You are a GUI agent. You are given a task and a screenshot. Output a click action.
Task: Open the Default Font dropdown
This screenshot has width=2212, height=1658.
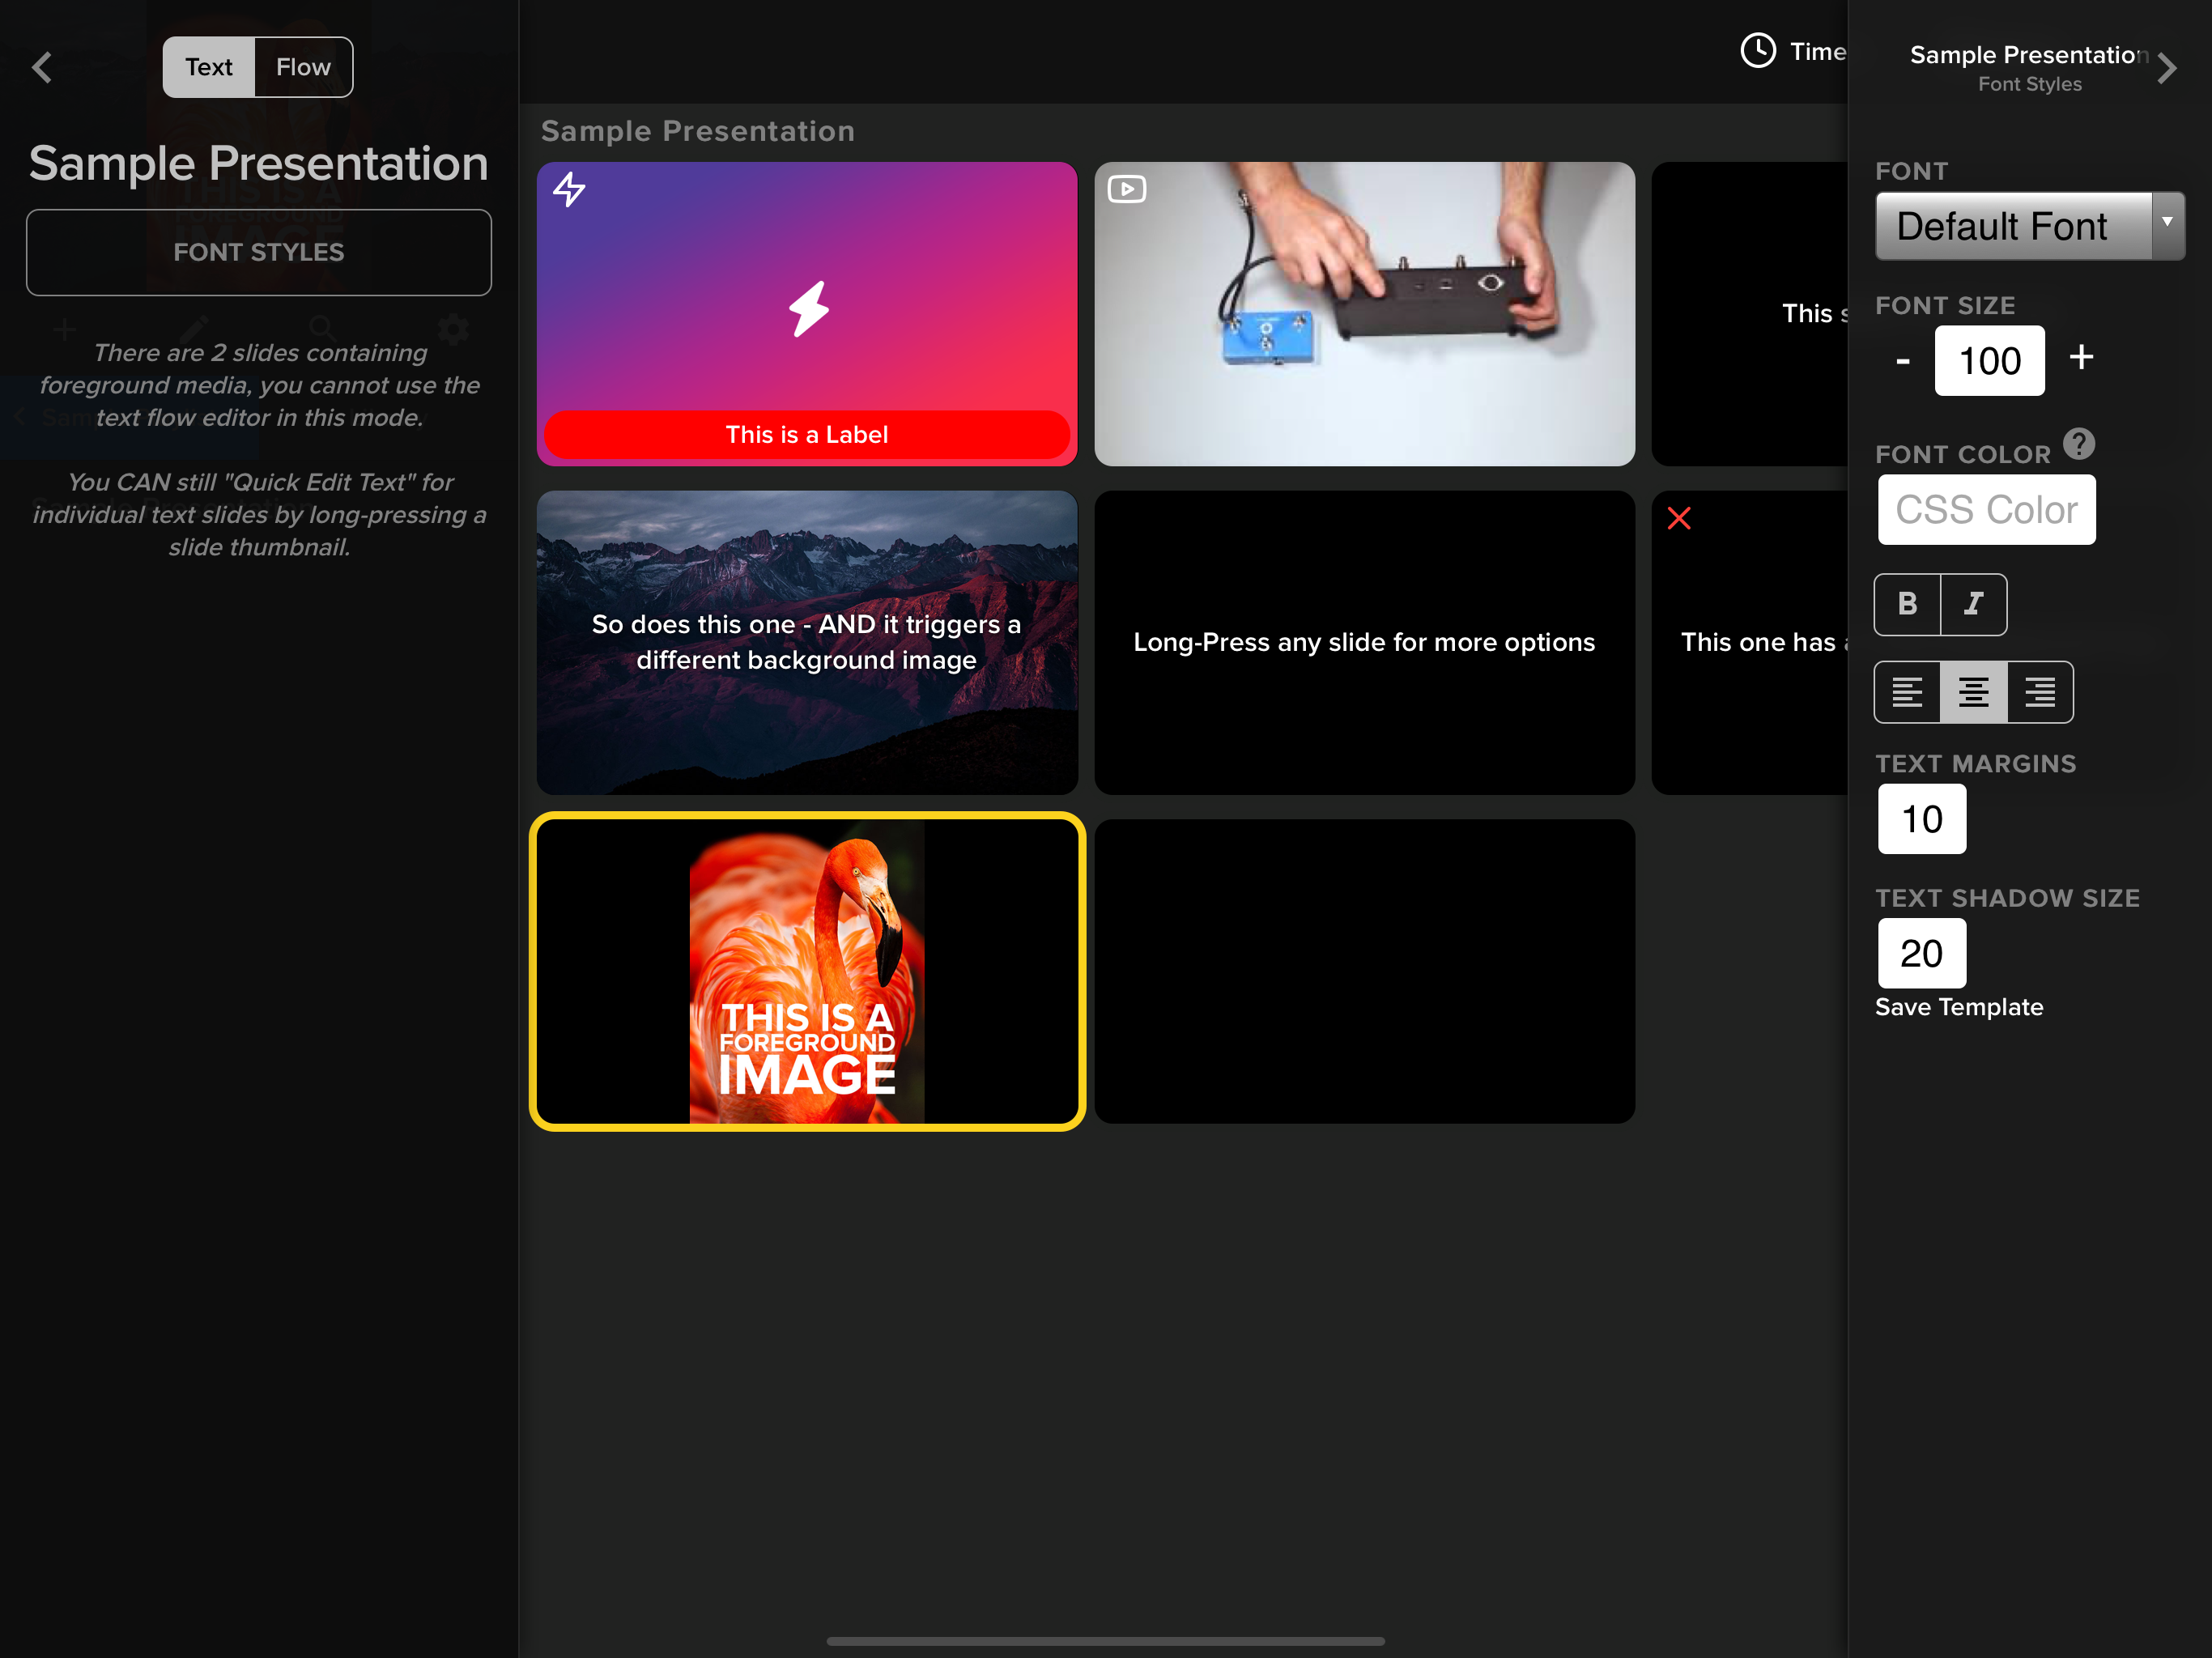(2029, 226)
